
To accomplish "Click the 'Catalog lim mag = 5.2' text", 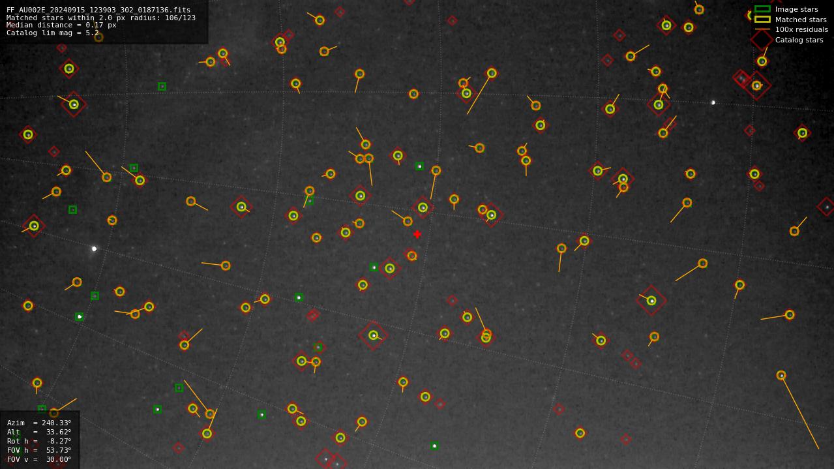I will pyautogui.click(x=53, y=33).
